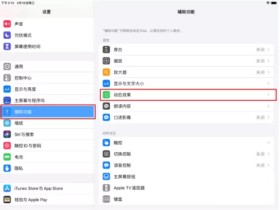Tap the 关闭 status for 缩放

[x=260, y=61]
